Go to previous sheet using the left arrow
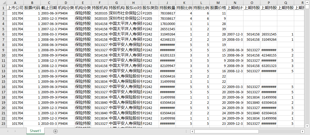Screen dimensions: 310x135 click(7, 131)
